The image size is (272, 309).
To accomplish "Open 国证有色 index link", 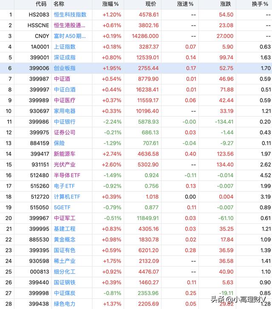I will point(65,250).
